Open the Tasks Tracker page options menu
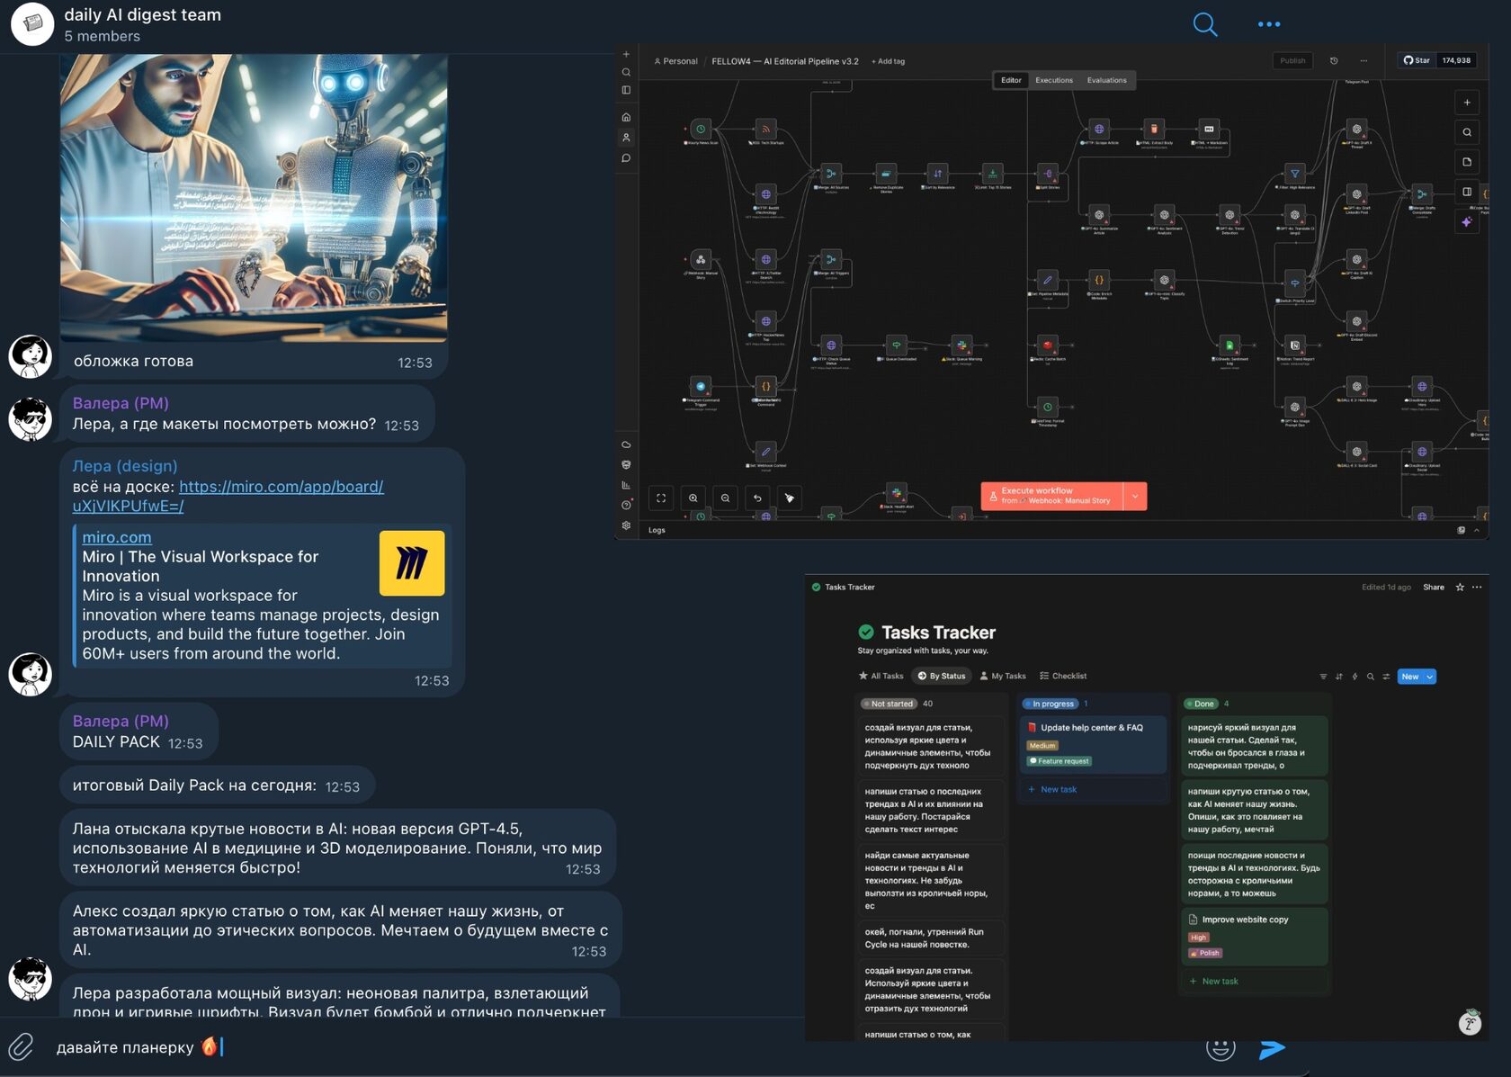 1477,587
